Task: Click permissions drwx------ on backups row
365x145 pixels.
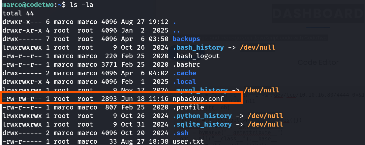Action: pos(22,39)
